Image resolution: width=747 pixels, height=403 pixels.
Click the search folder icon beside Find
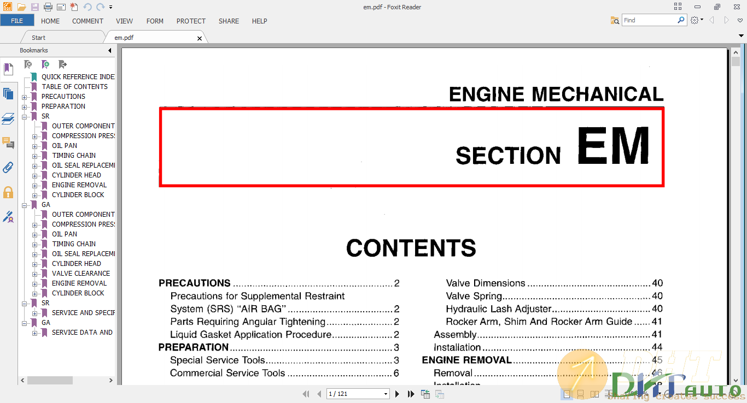click(615, 20)
